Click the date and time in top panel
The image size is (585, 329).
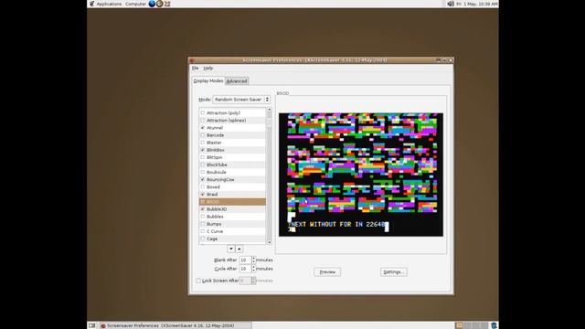477,4
